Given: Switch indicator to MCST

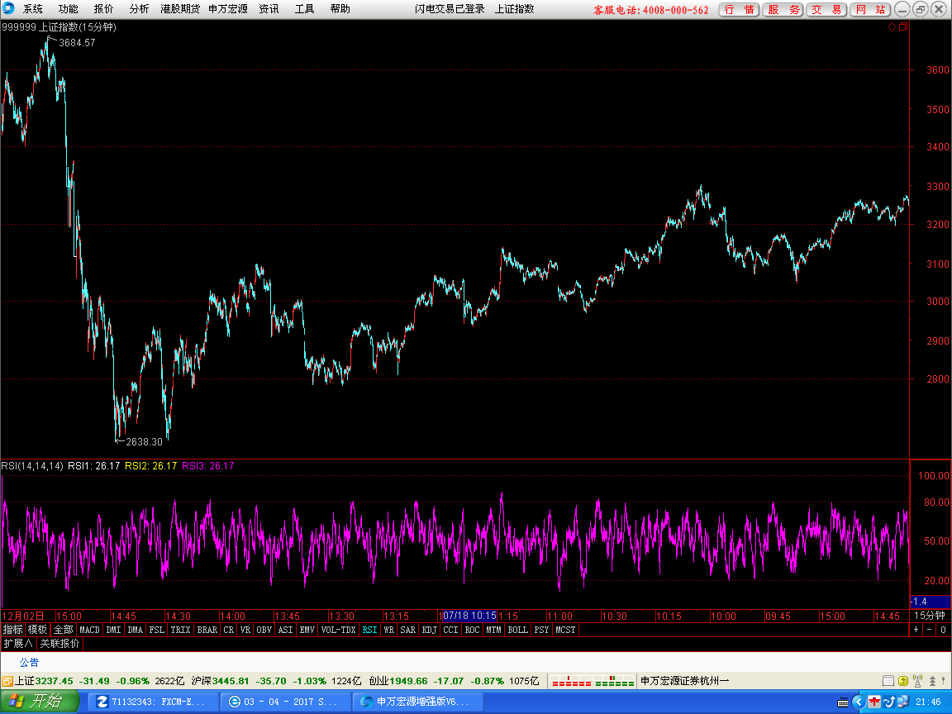Looking at the screenshot, I should tap(565, 630).
